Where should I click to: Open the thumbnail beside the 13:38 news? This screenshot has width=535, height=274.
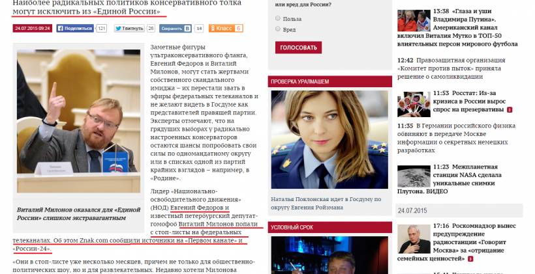coord(414,21)
